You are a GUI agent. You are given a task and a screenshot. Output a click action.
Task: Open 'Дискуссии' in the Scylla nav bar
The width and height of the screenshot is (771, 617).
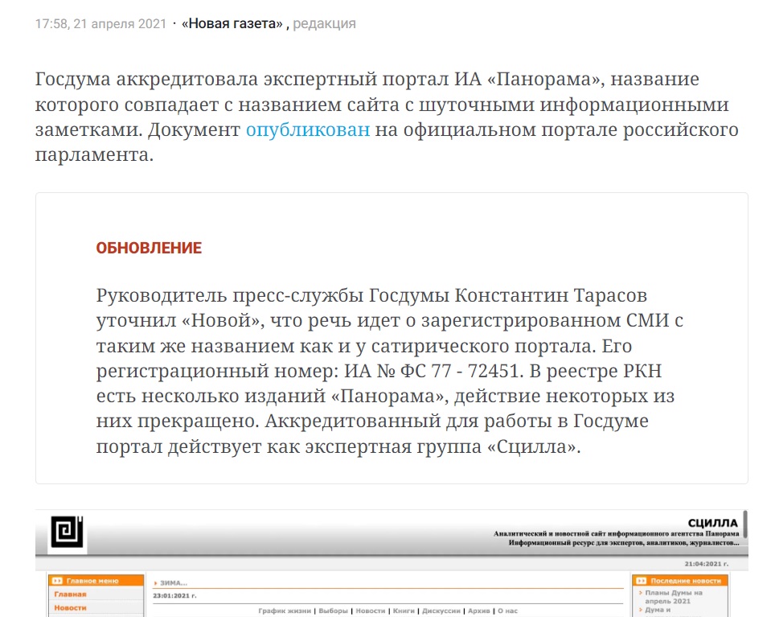tap(441, 611)
